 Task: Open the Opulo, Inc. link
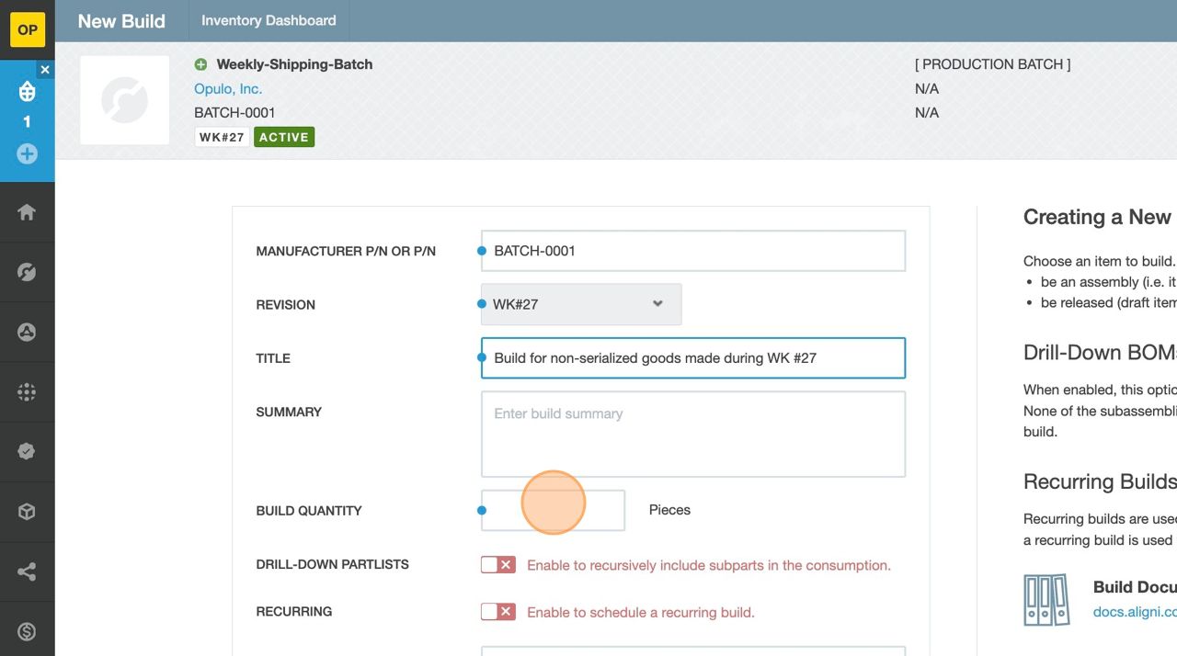pyautogui.click(x=228, y=89)
